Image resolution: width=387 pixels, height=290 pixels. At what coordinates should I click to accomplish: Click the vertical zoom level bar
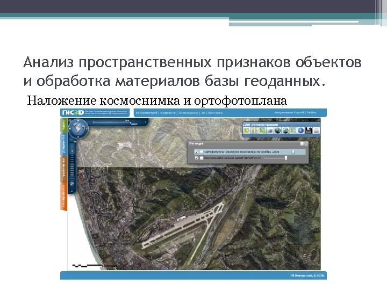point(72,165)
